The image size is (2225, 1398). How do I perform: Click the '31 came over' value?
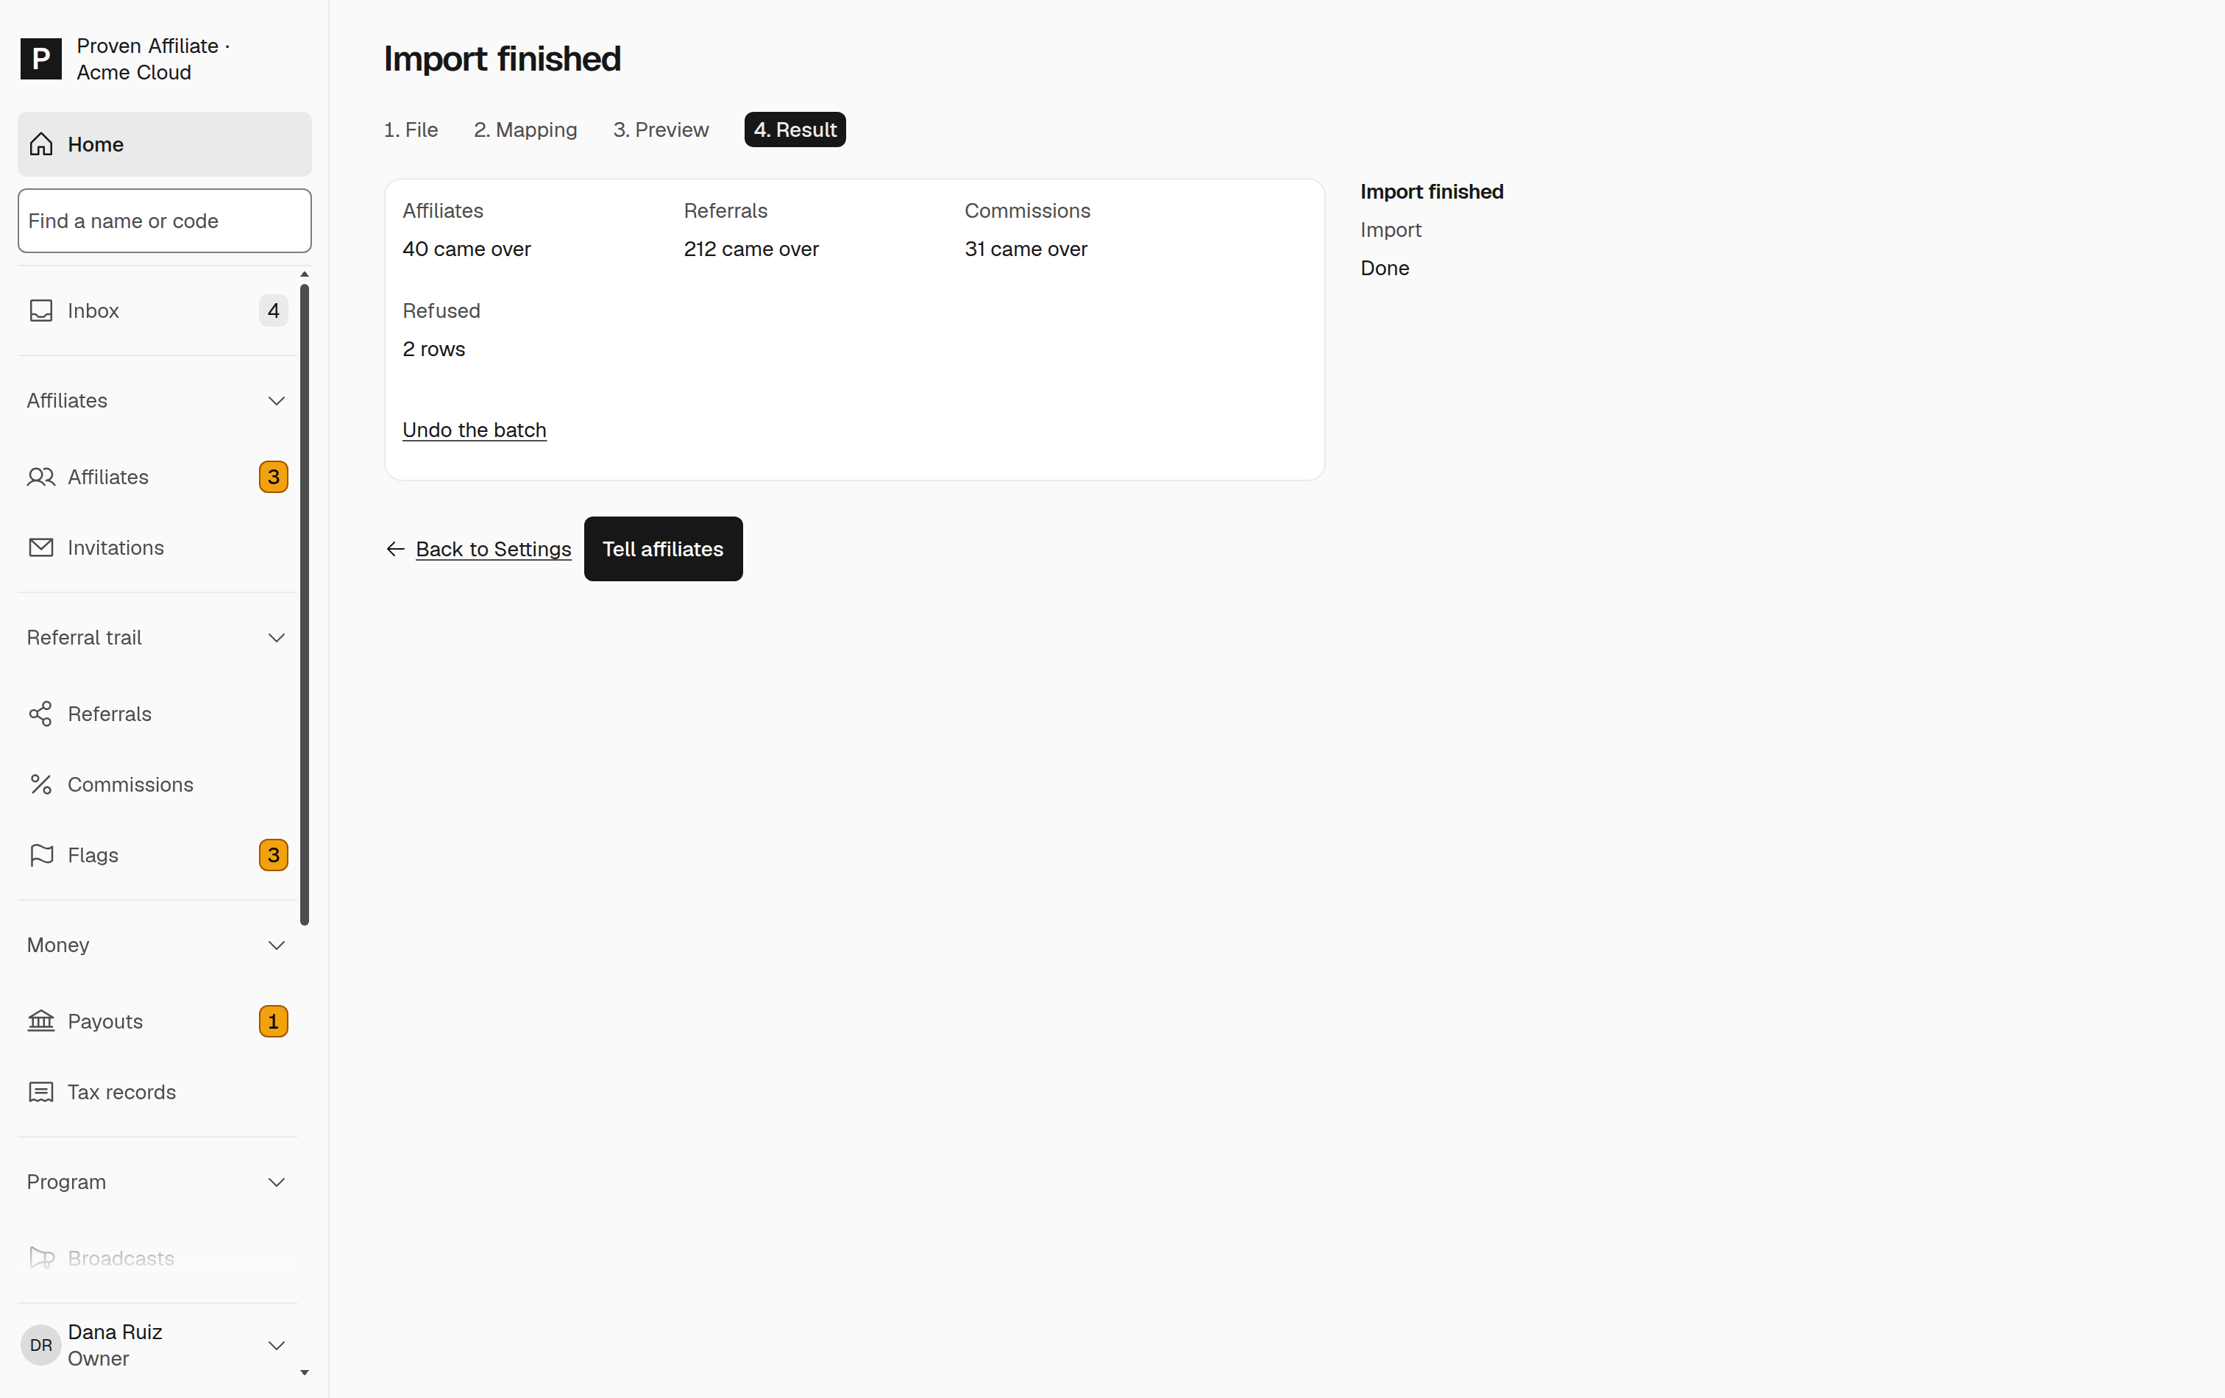tap(1026, 249)
